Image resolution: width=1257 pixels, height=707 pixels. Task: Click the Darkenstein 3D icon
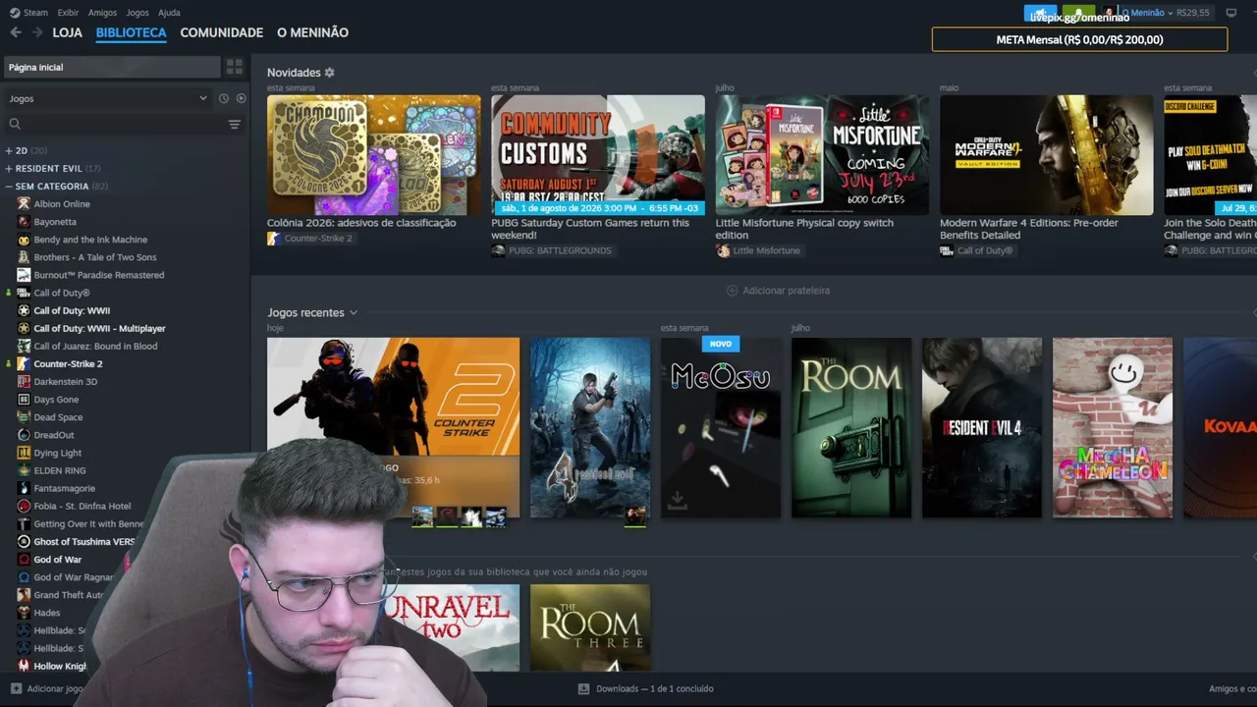[x=25, y=381]
